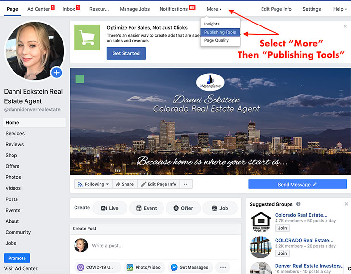351x274 pixels.
Task: Click the Get Messages post option
Action: (x=190, y=267)
